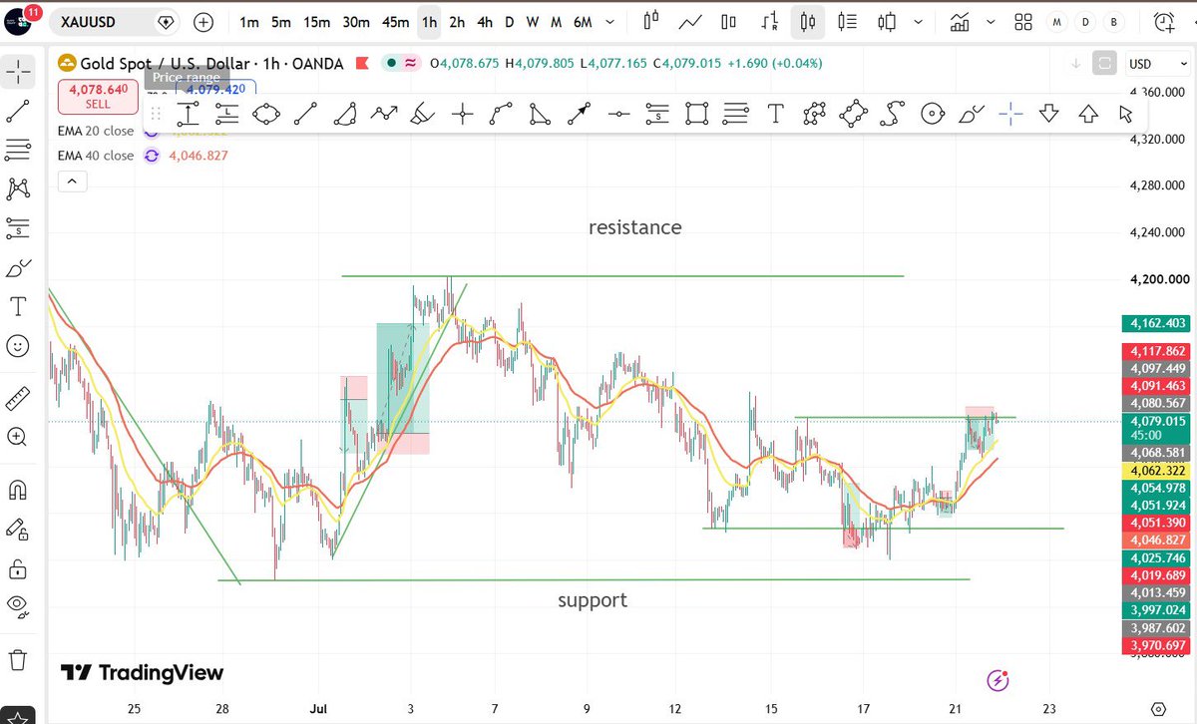Select the brush tool in left sidebar
This screenshot has width=1197, height=724.
(18, 268)
